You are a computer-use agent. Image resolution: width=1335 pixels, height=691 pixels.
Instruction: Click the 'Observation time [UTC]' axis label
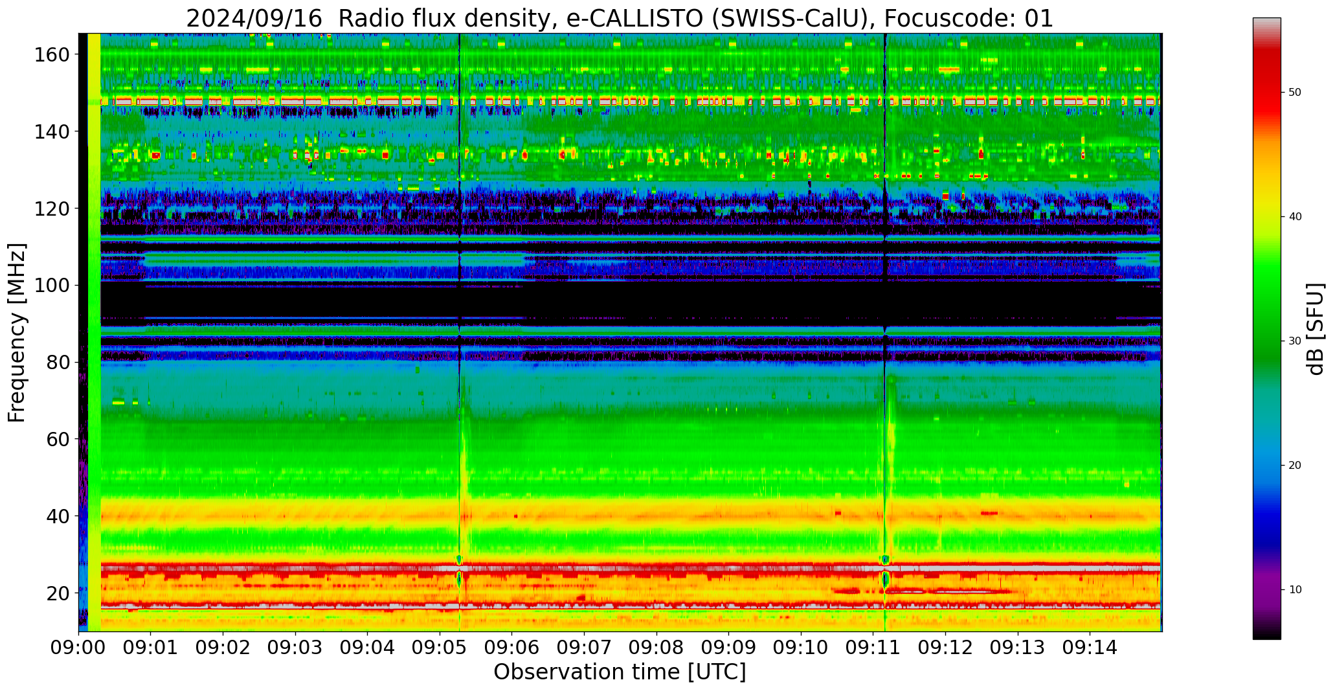tap(620, 672)
